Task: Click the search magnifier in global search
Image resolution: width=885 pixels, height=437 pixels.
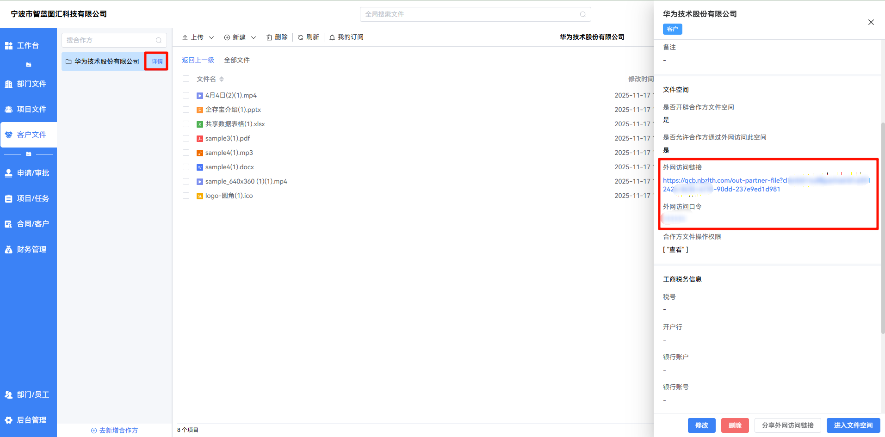Action: pos(582,14)
